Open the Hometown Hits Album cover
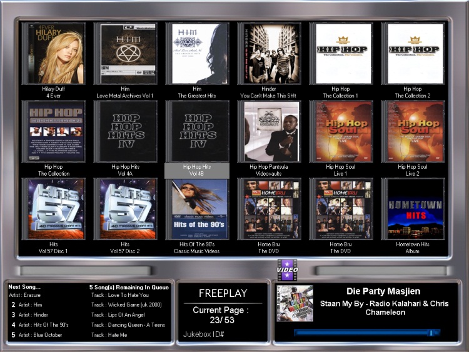 (413, 209)
